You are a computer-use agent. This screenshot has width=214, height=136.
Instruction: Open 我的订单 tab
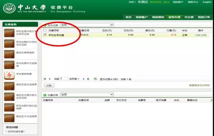point(204,17)
